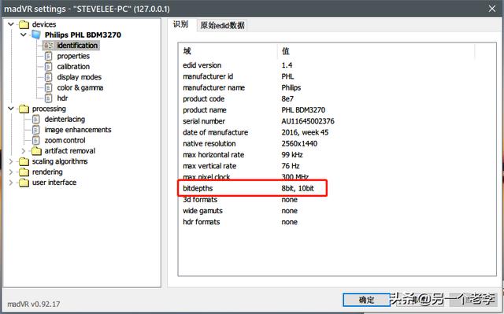
Task: Select the wide gamuts row
Action: pos(337,211)
